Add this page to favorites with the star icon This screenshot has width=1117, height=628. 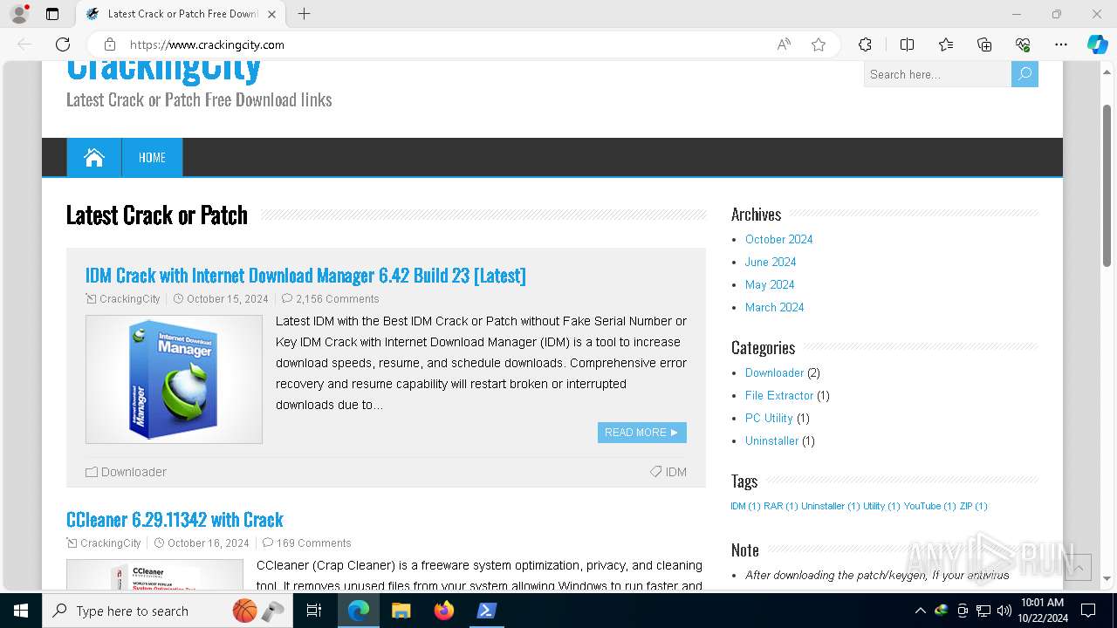[819, 44]
